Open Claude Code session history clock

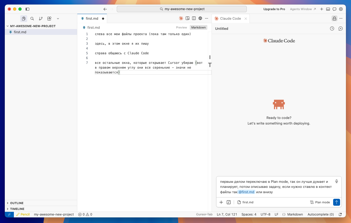pos(332,28)
